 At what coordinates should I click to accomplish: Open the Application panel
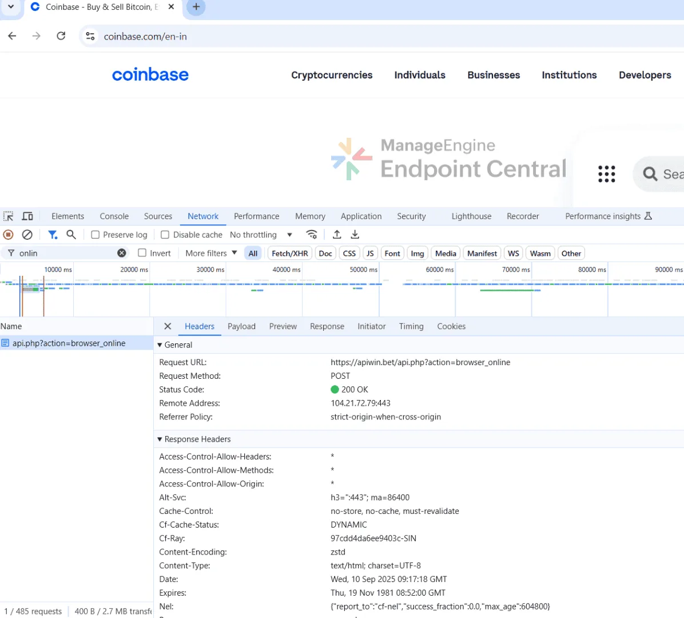tap(361, 216)
